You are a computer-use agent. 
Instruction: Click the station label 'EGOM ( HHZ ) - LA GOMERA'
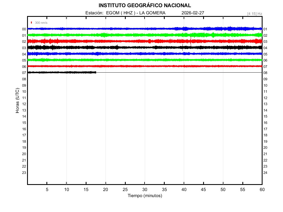click(136, 13)
